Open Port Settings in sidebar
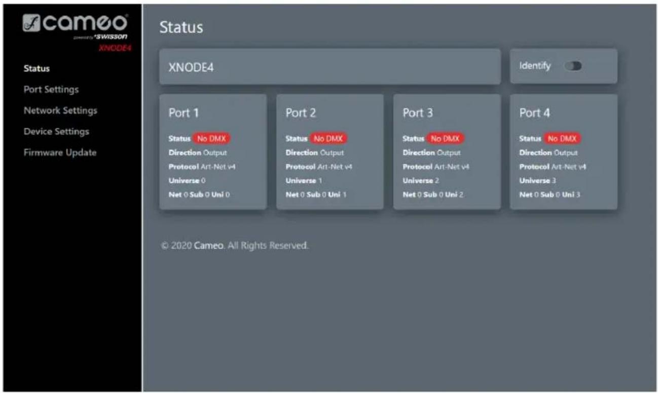 51,89
